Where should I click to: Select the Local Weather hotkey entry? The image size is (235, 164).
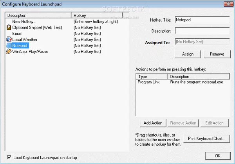pyautogui.click(x=25, y=40)
